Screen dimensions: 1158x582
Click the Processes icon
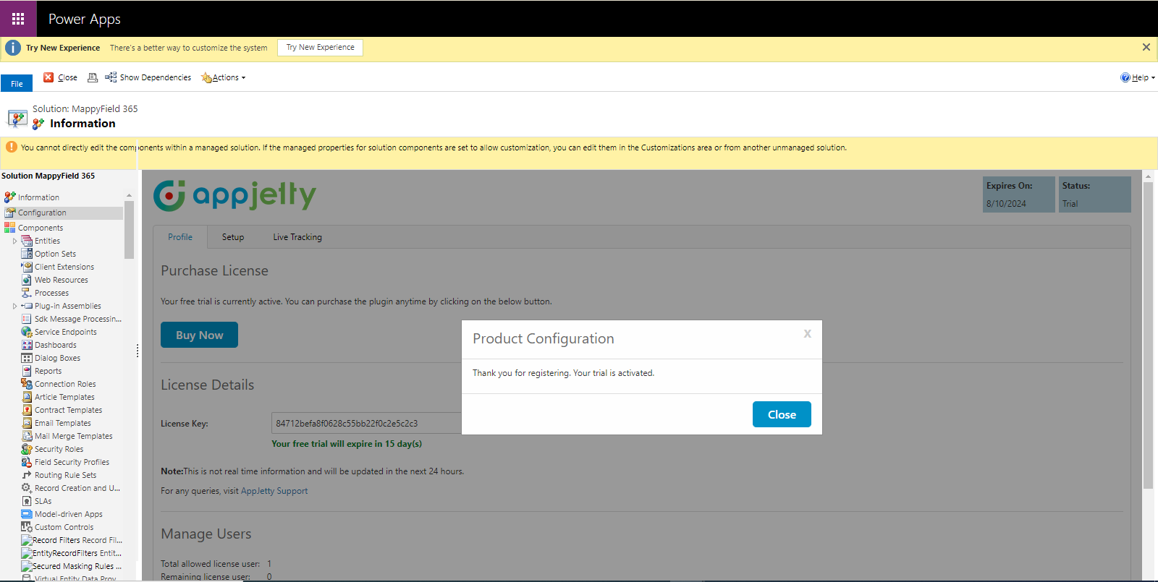[27, 293]
